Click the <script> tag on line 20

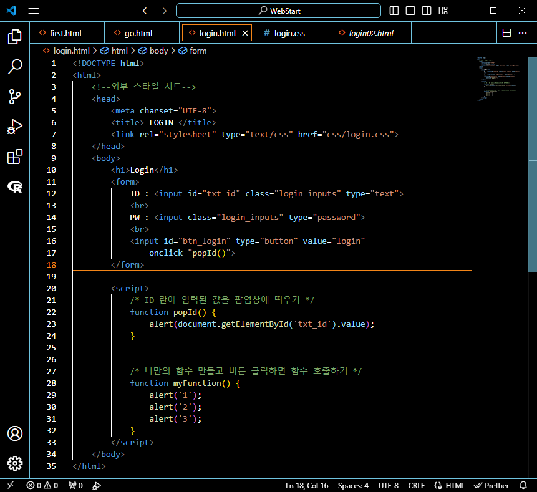coord(130,288)
